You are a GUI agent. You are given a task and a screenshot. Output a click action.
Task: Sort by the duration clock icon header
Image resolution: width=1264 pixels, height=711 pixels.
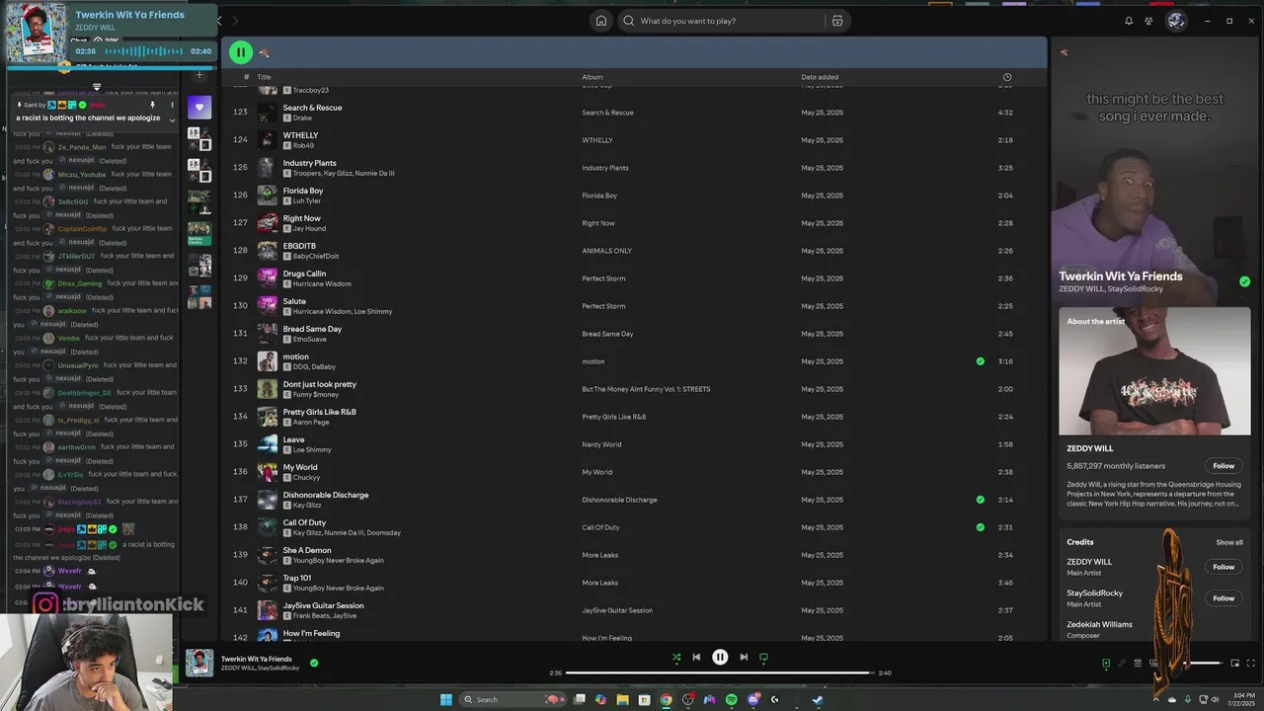pos(1006,77)
